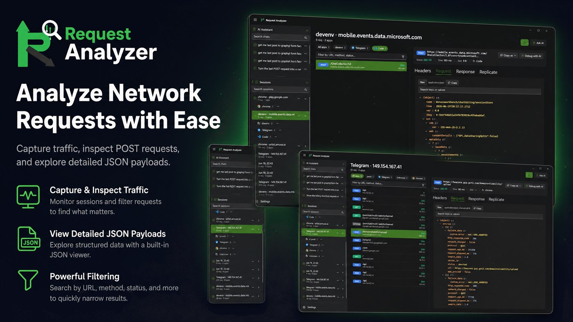The height and width of the screenshot is (322, 573).
Task: Click green play button in bottom Telegram window
Action: click(x=529, y=175)
